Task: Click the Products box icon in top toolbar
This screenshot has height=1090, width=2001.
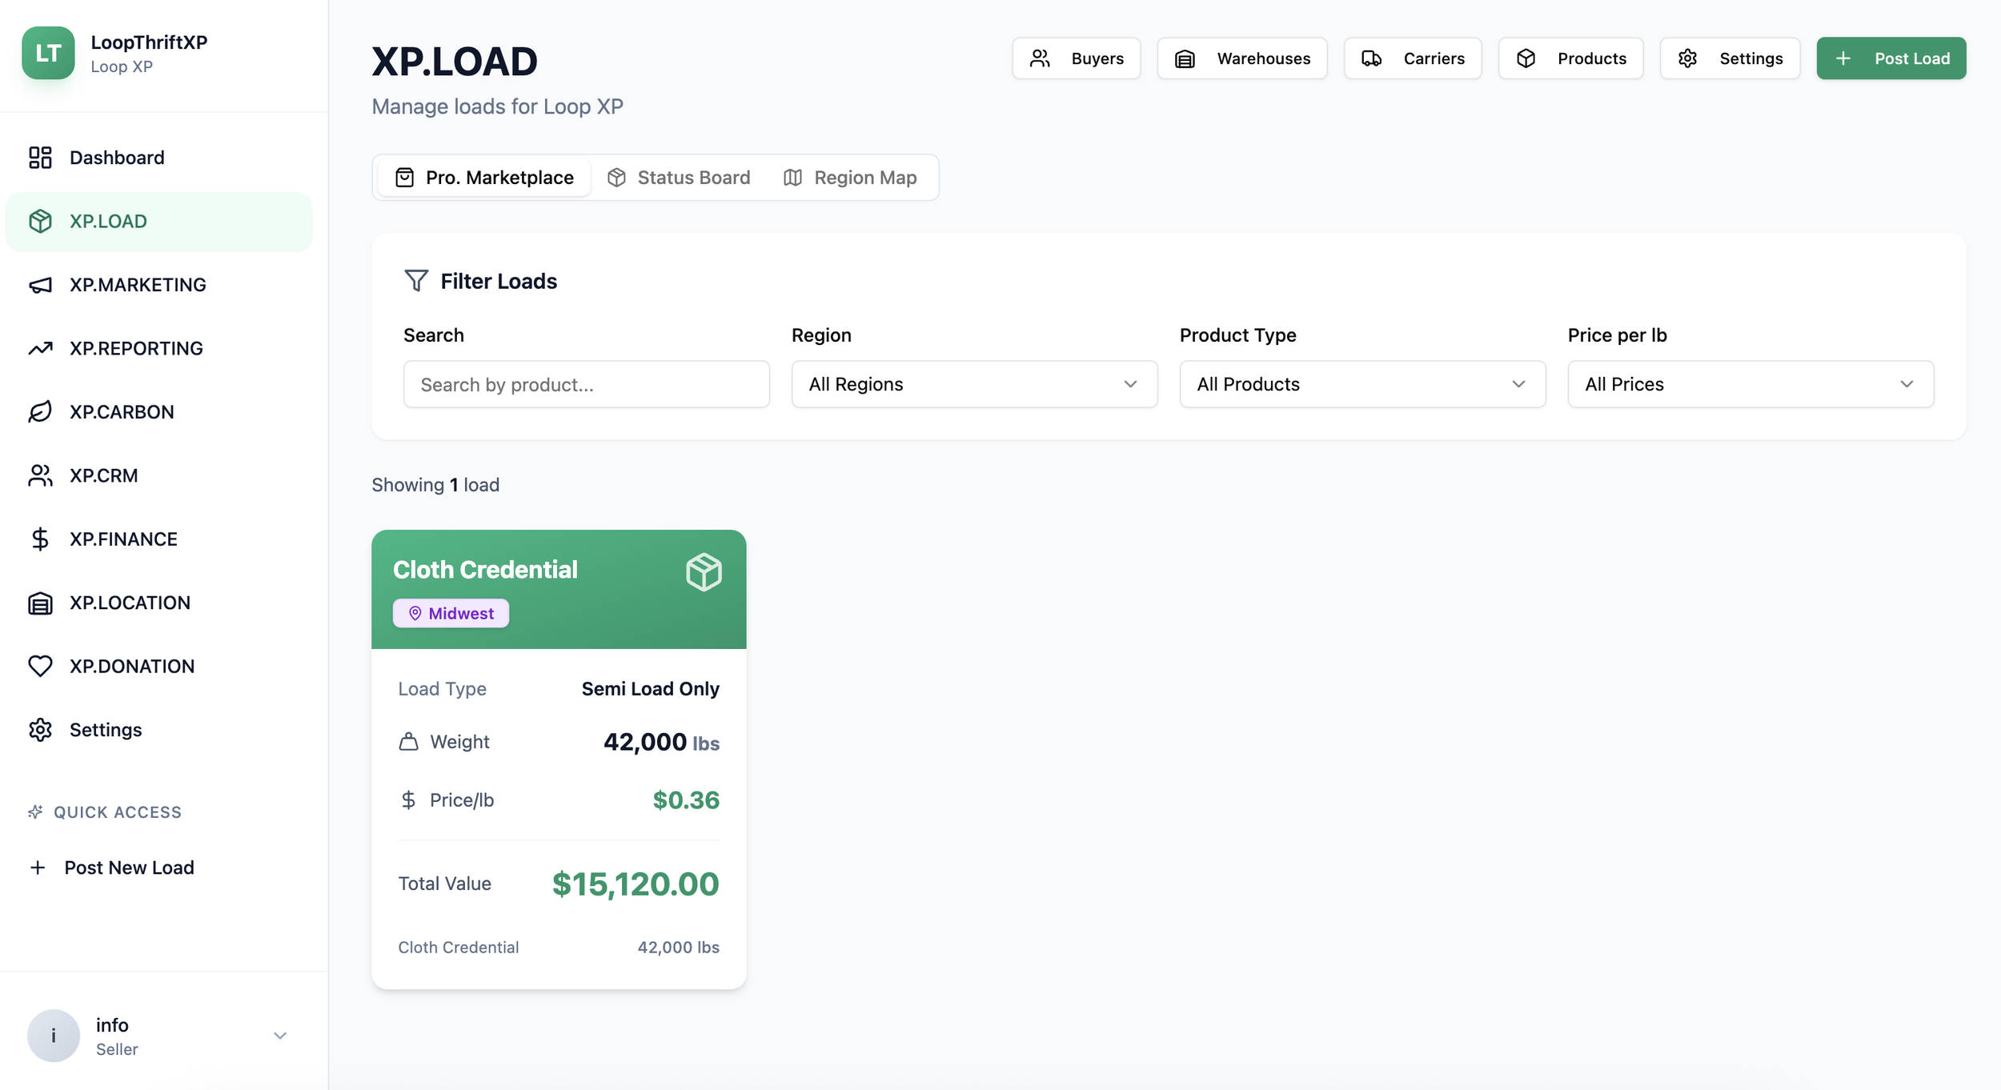Action: (1526, 58)
